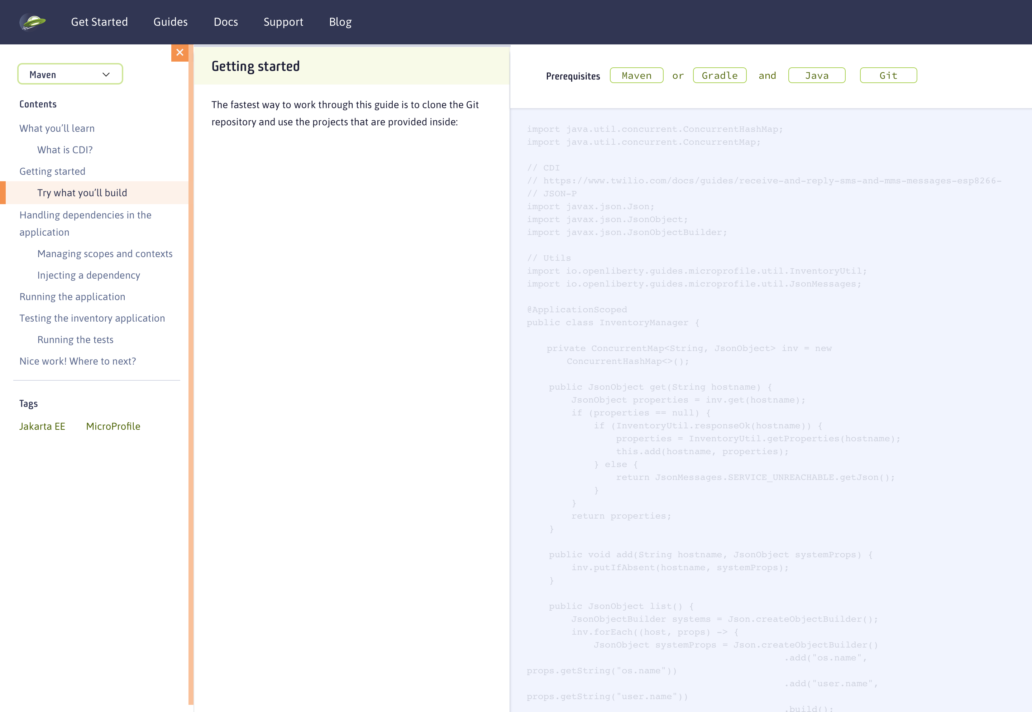The image size is (1032, 712).
Task: Jump to What you'll learn section
Action: (x=57, y=129)
